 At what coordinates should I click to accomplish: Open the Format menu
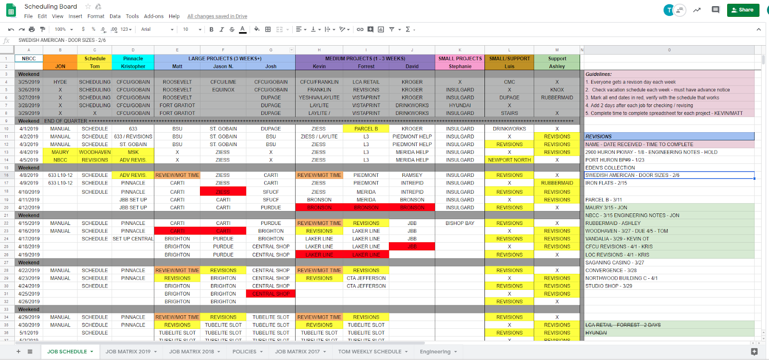point(96,16)
